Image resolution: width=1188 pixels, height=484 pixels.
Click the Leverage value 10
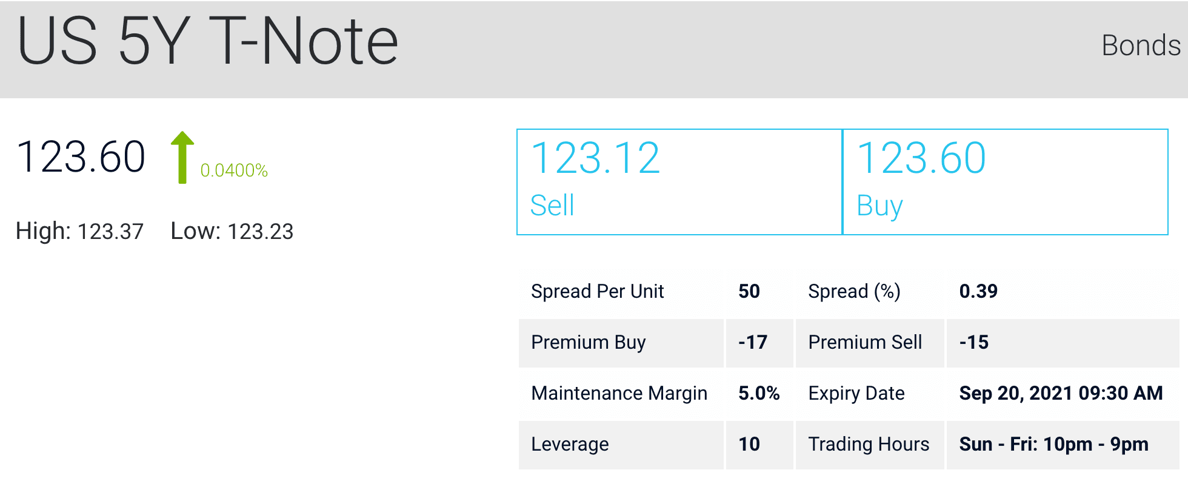pyautogui.click(x=749, y=444)
